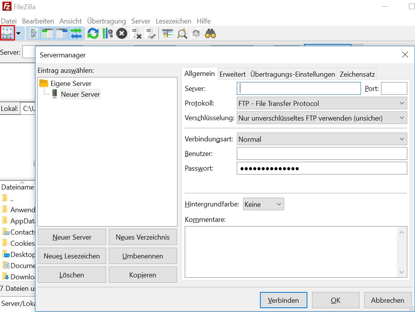The height and width of the screenshot is (312, 415).
Task: Toggle the synchronized browsing icon
Action: (196, 34)
